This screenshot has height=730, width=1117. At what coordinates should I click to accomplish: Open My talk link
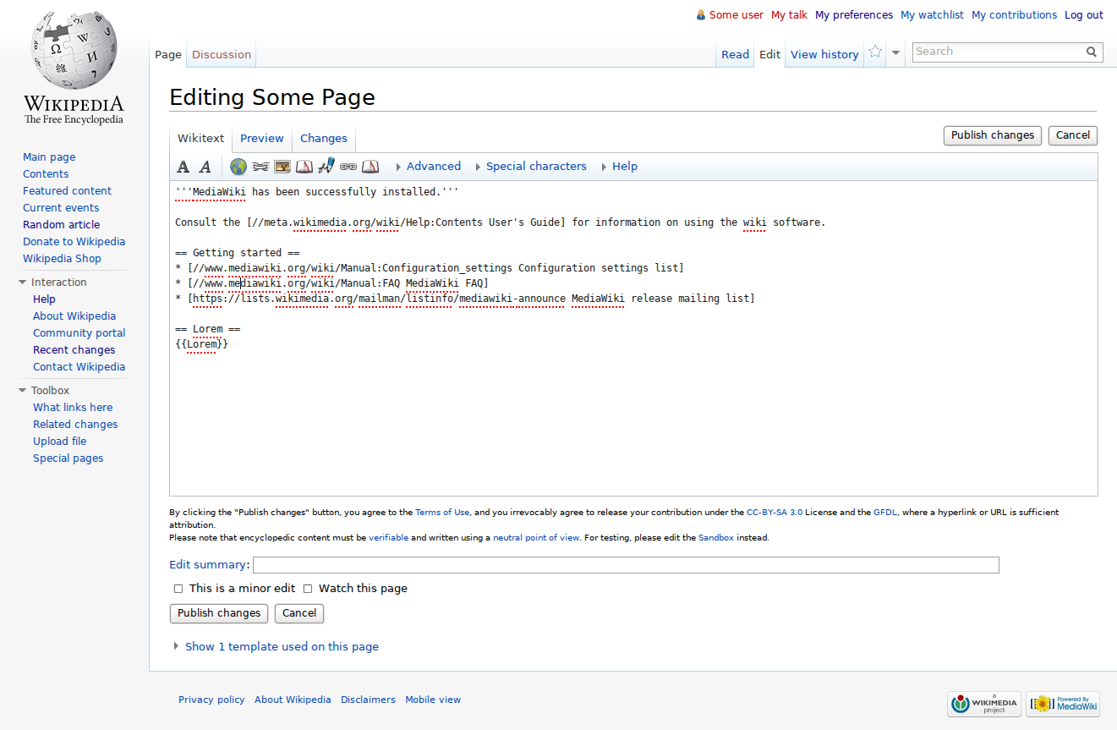tap(789, 15)
